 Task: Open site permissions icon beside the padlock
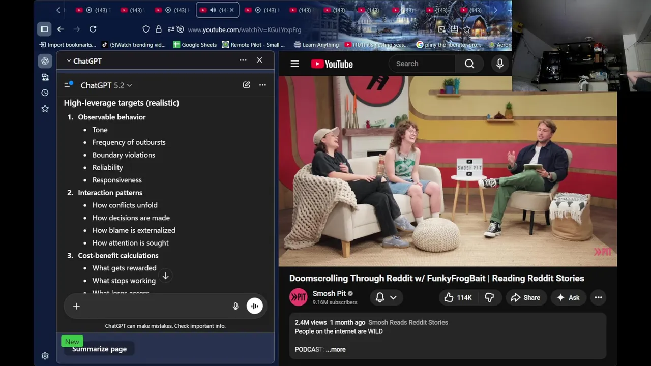(x=170, y=29)
